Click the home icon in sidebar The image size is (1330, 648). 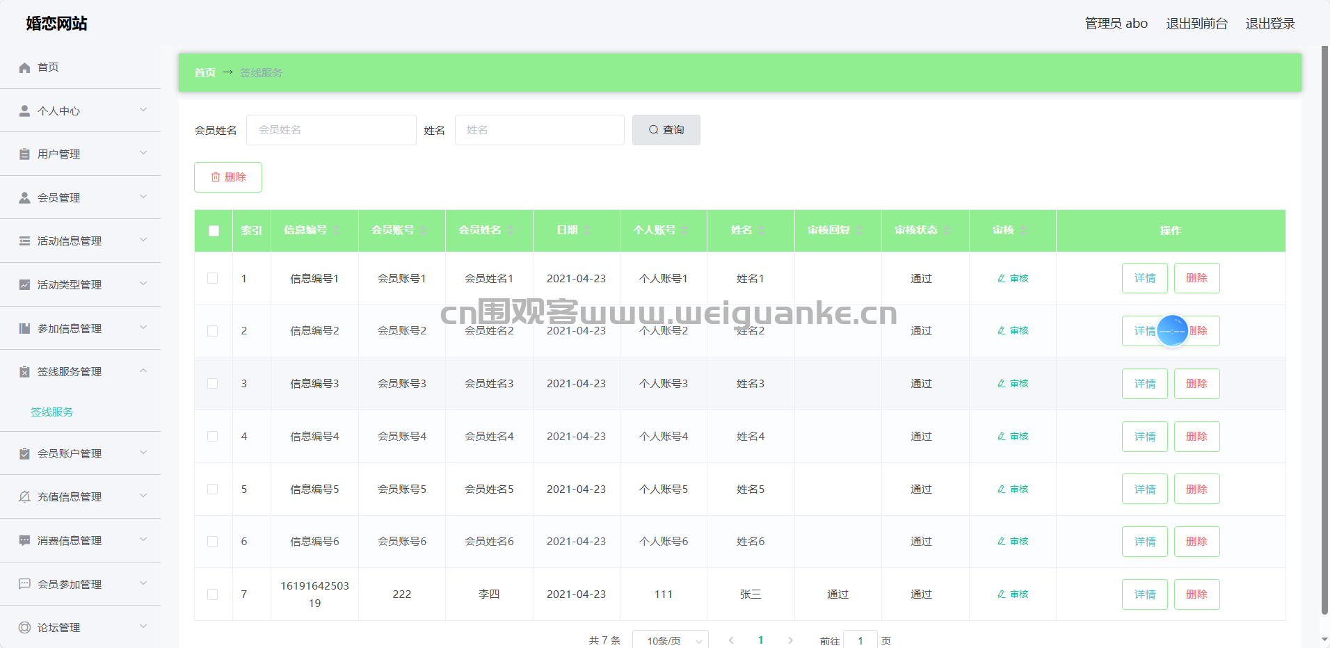pos(24,67)
